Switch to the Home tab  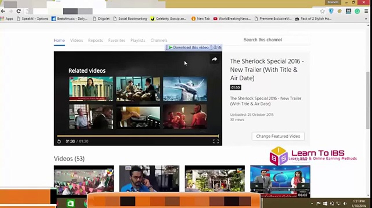(x=59, y=40)
